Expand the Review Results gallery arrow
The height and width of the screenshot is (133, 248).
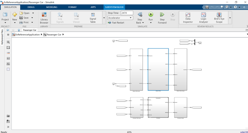pos(230,18)
